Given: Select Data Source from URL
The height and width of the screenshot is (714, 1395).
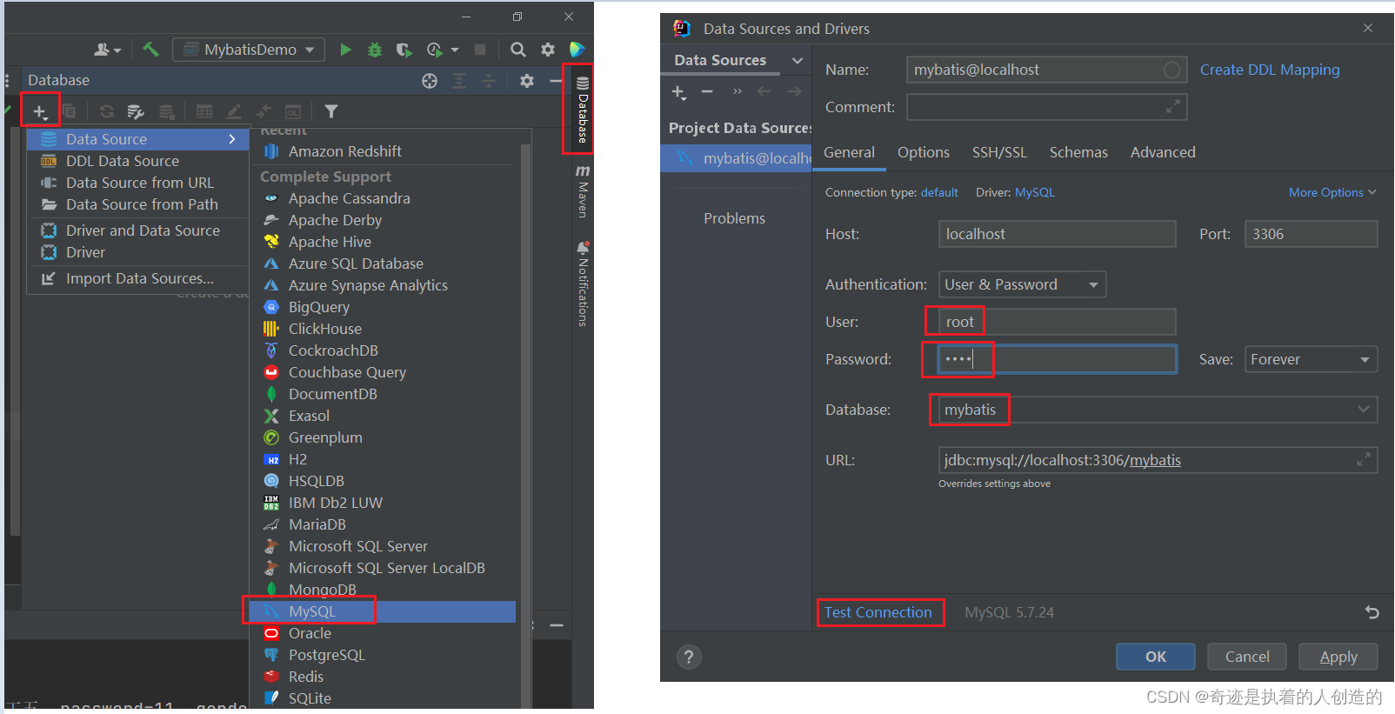Looking at the screenshot, I should coord(137,183).
